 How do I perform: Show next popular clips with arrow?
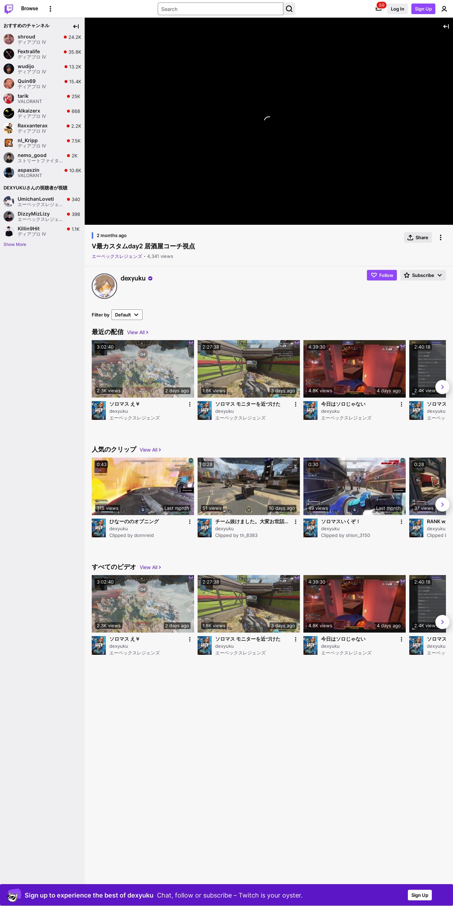coord(442,505)
